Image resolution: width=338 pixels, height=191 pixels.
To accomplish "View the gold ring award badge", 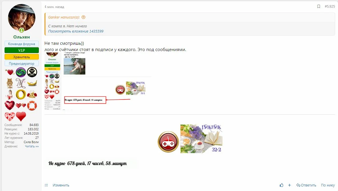I will coord(21,95).
